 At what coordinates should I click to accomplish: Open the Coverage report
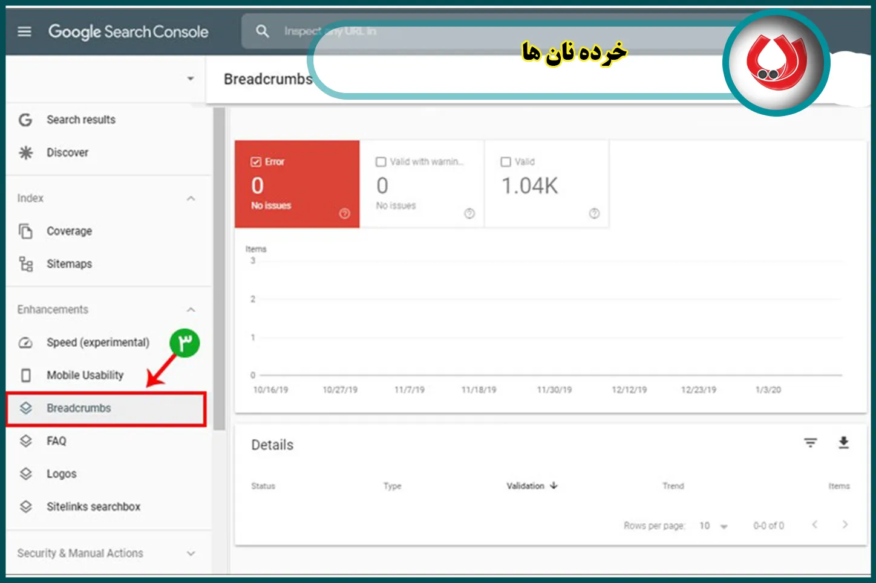pos(70,231)
